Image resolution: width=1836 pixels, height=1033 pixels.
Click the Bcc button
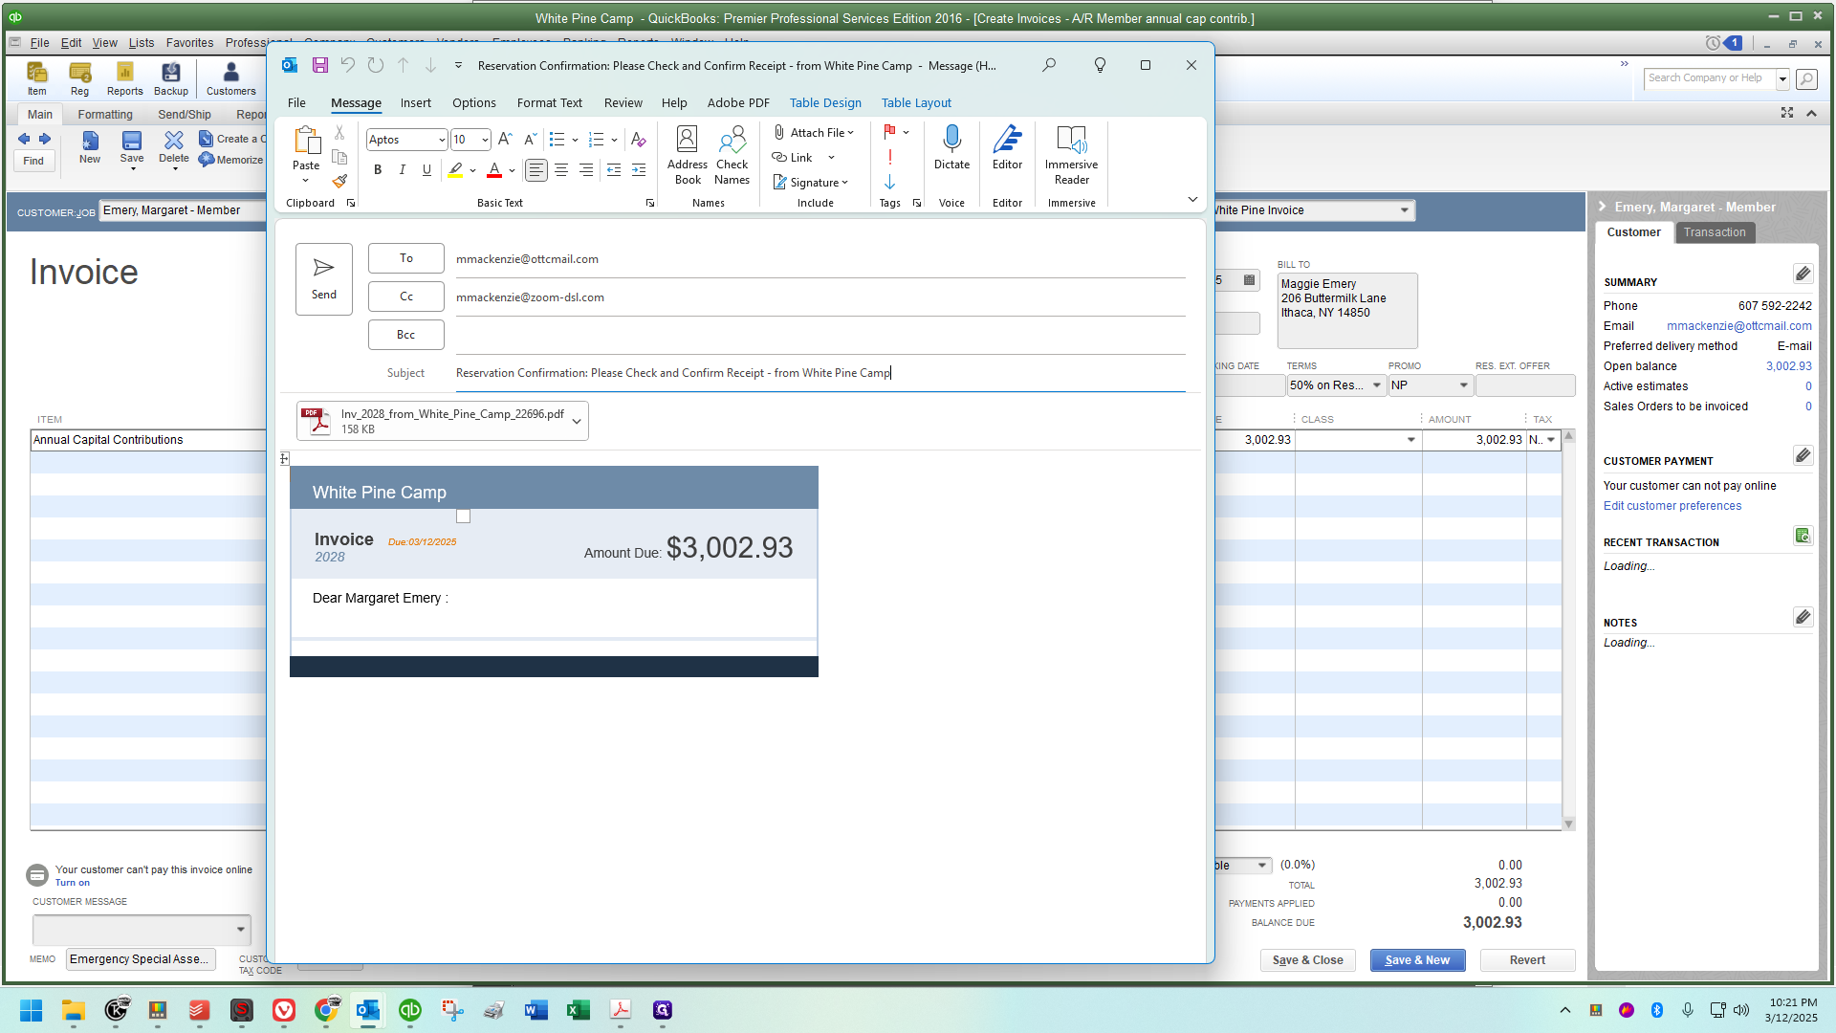point(406,335)
